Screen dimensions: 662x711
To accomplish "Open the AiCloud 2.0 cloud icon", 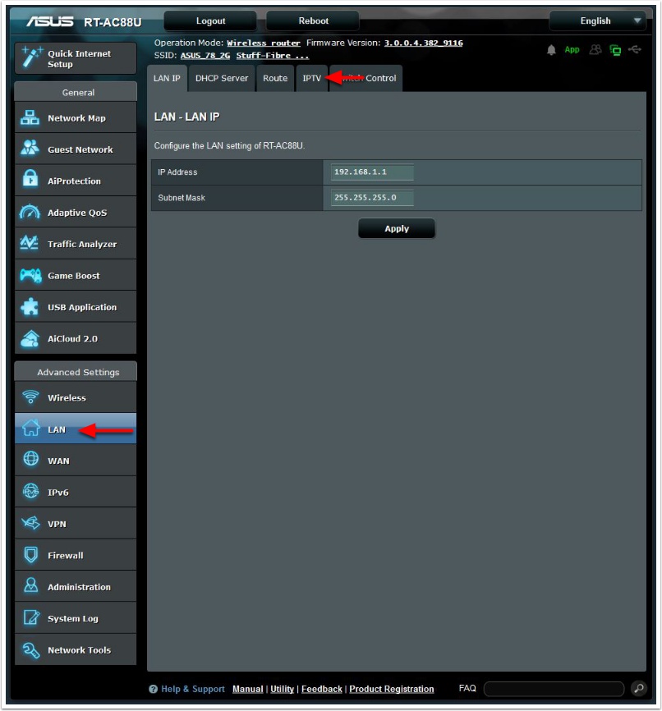I will [30, 339].
